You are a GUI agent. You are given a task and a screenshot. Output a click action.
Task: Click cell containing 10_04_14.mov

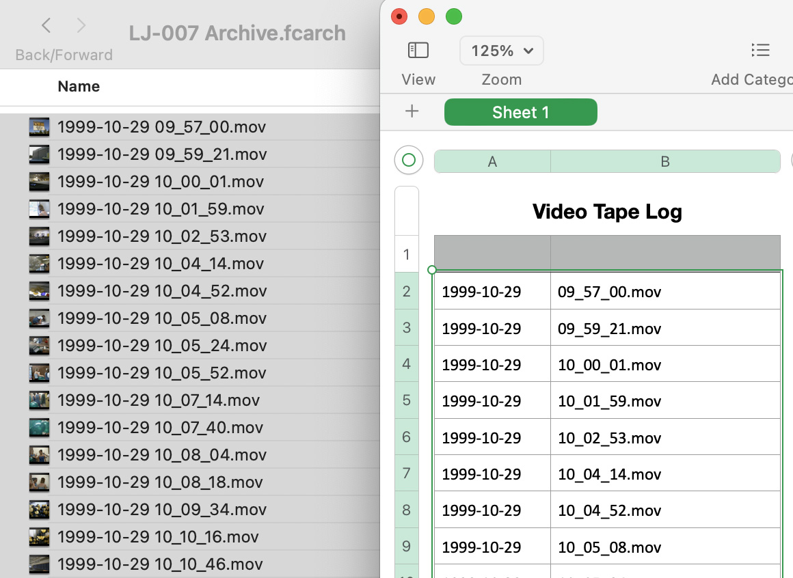[609, 474]
